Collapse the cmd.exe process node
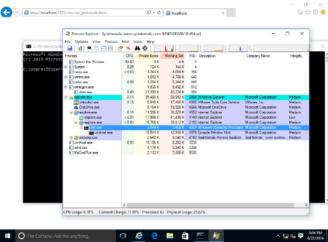 [81, 128]
